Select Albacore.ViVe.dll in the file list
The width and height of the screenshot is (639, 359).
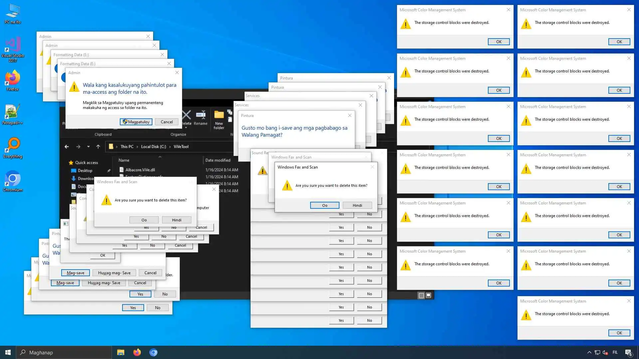(140, 170)
